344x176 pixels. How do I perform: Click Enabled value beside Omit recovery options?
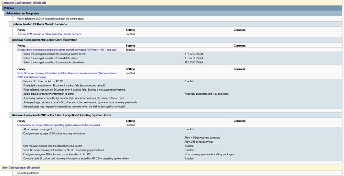(189, 146)
